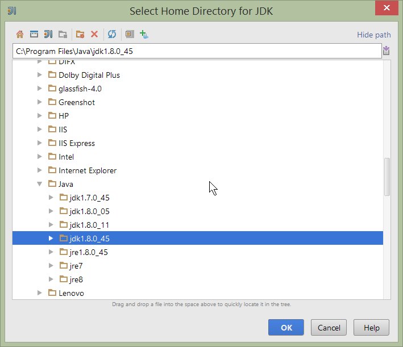Collapse the Java folder
This screenshot has width=403, height=347.
click(x=40, y=184)
